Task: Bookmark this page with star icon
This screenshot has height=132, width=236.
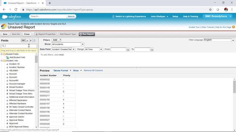Action: (x=210, y=10)
